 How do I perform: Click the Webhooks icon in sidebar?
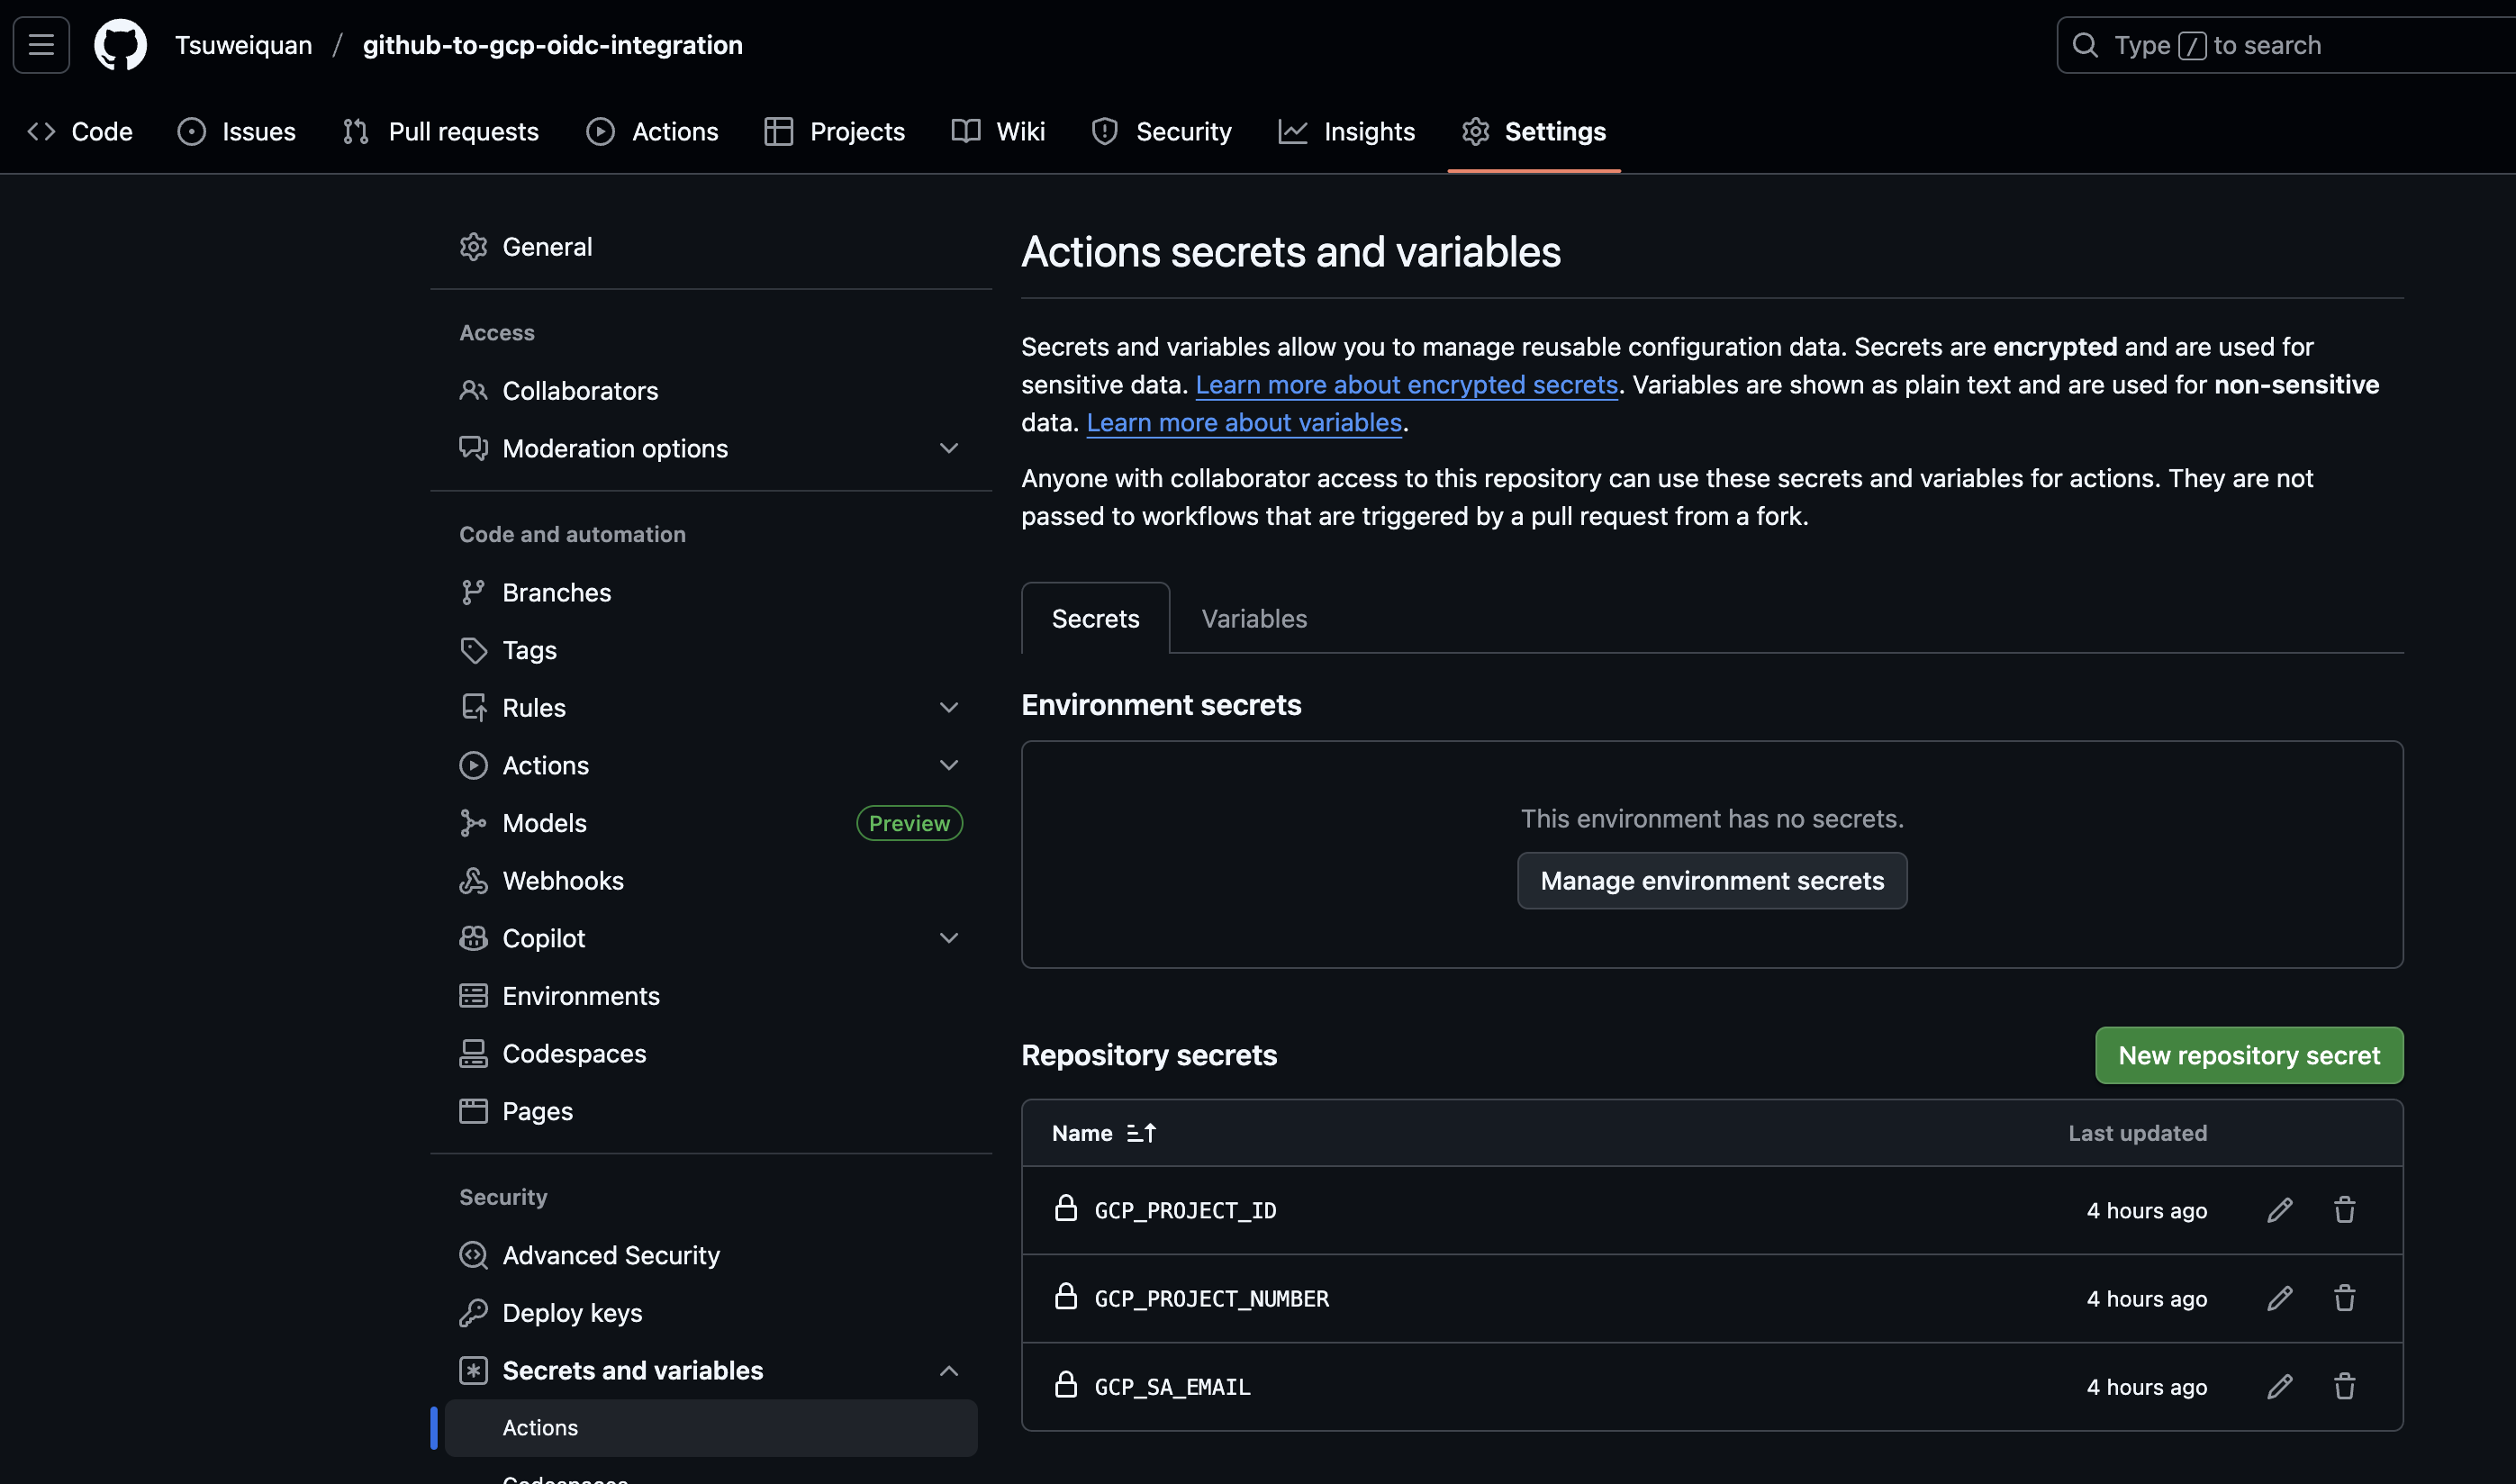[473, 881]
